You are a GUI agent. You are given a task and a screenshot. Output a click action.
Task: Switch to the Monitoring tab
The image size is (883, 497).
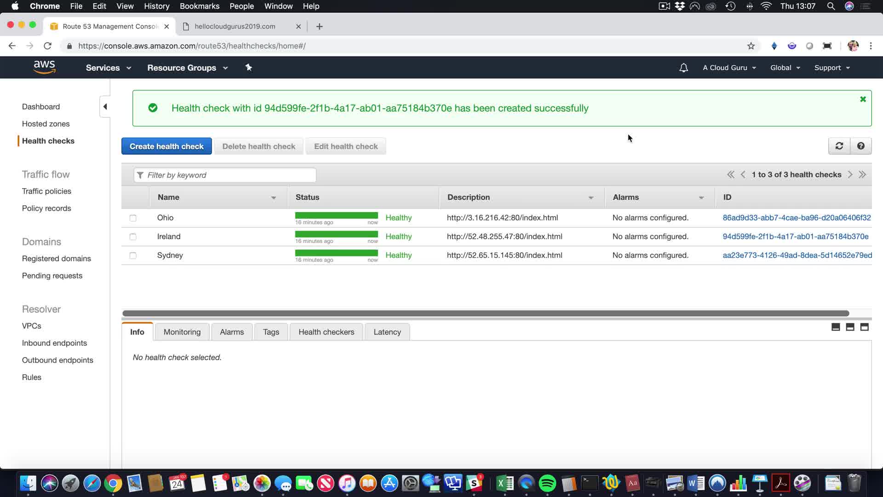[x=182, y=332]
